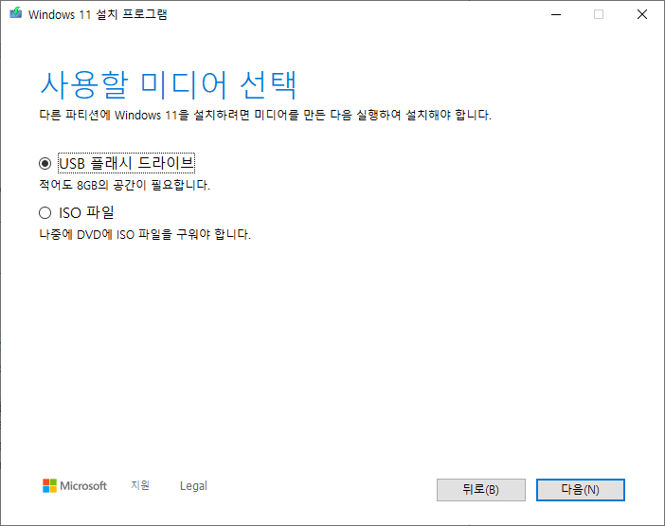665x526 pixels.
Task: Go back with the 뒤로(B) button
Action: point(481,490)
